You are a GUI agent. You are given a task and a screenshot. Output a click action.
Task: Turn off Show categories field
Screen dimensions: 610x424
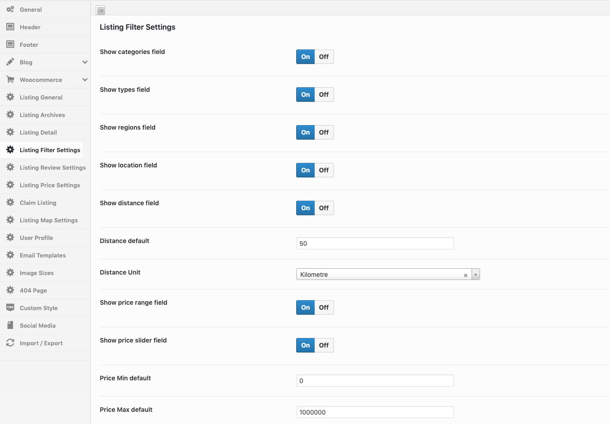(x=324, y=57)
